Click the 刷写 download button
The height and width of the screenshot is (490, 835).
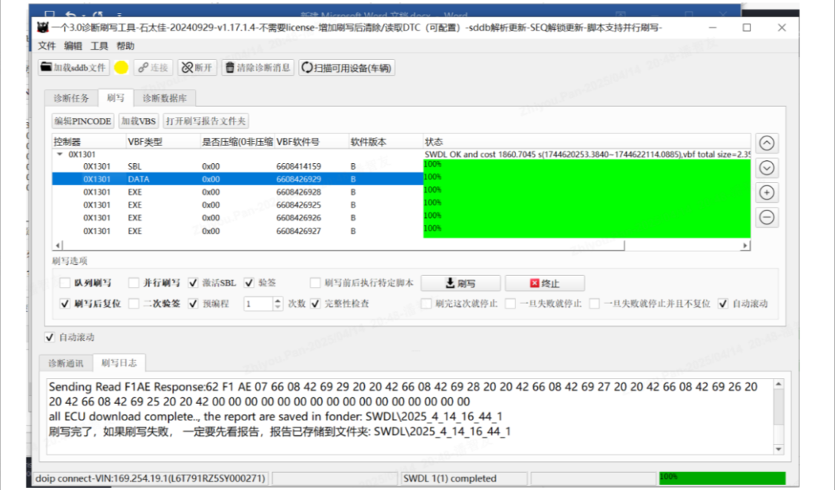(x=461, y=283)
